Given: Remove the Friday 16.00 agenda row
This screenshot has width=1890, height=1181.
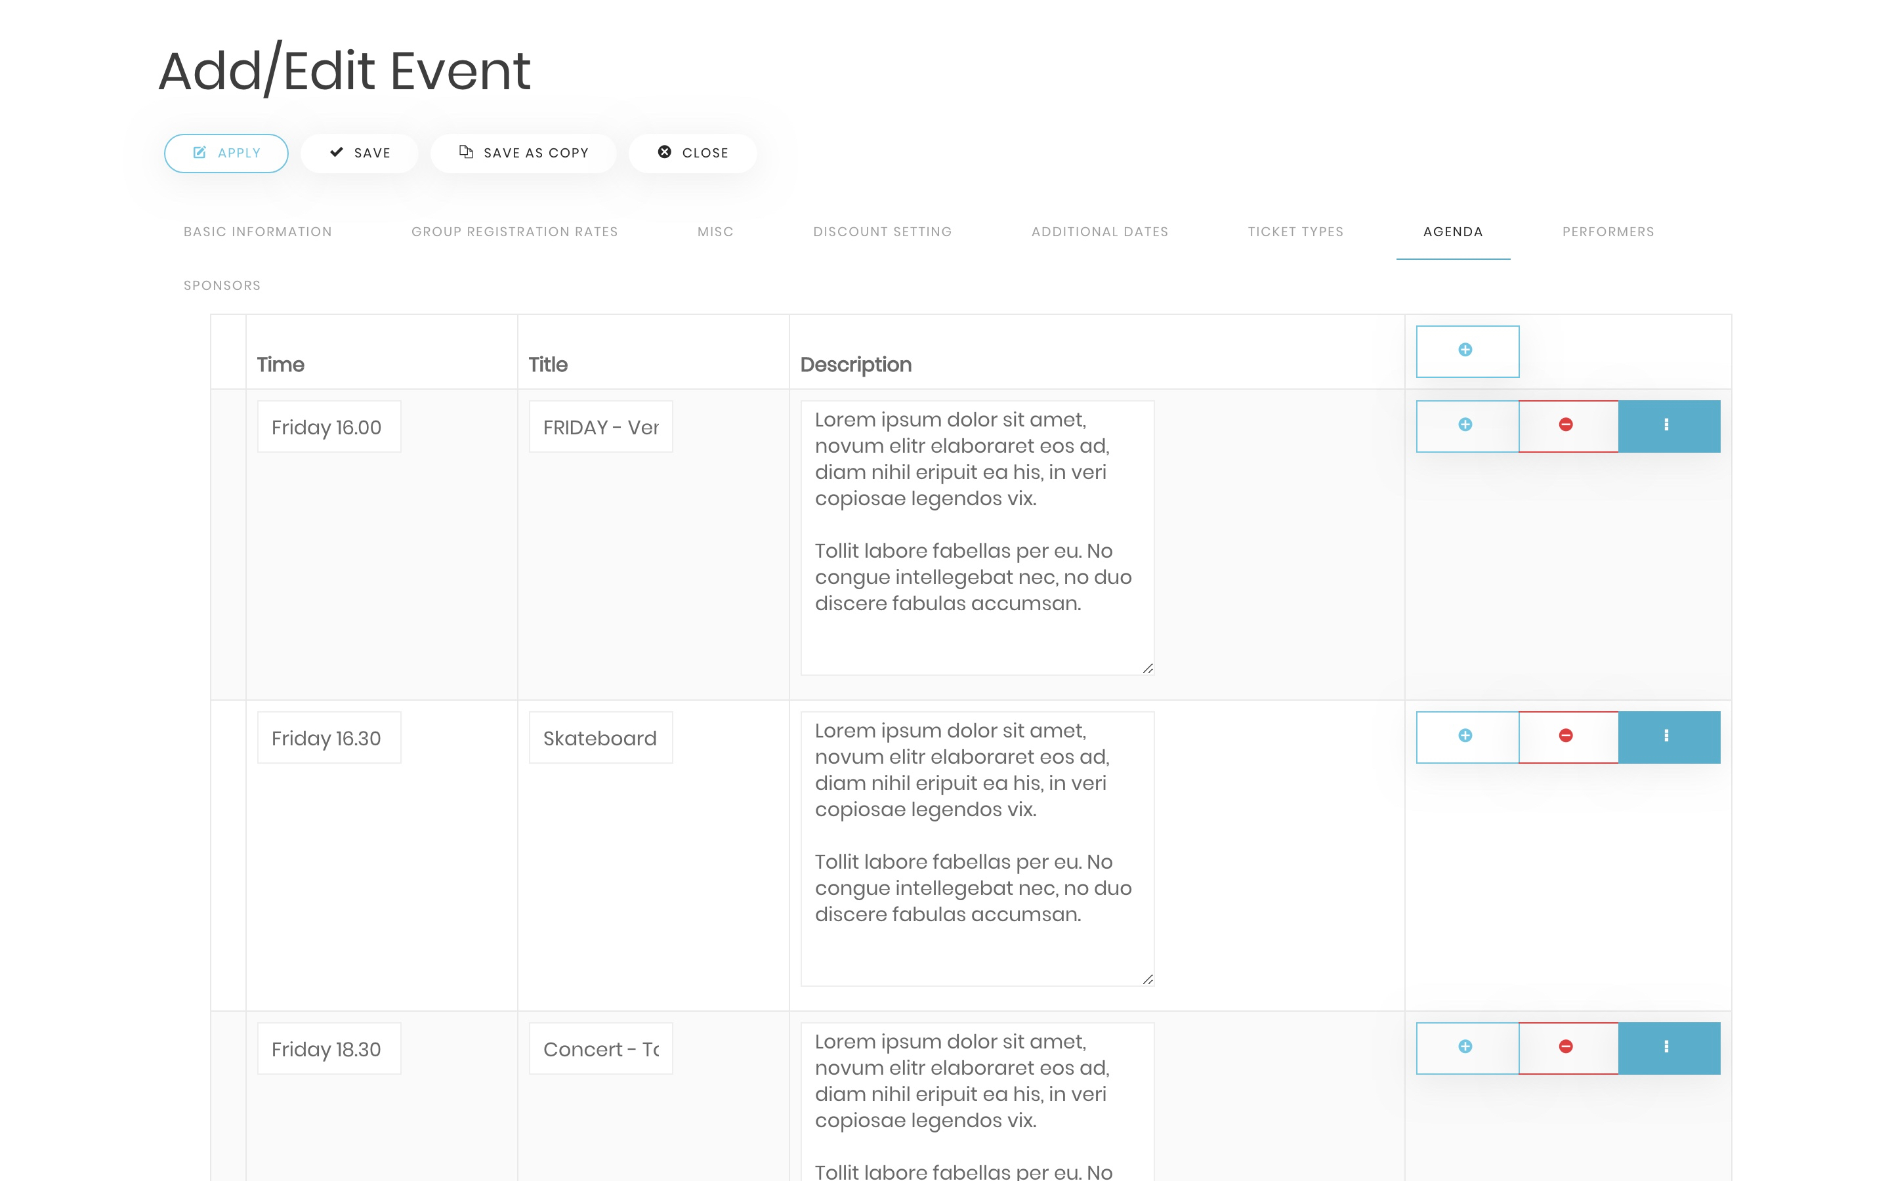Looking at the screenshot, I should click(x=1567, y=426).
